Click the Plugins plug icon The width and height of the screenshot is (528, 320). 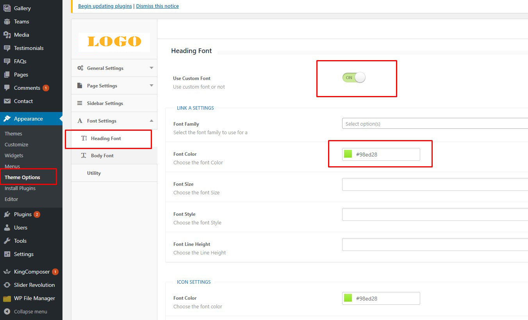coord(7,214)
